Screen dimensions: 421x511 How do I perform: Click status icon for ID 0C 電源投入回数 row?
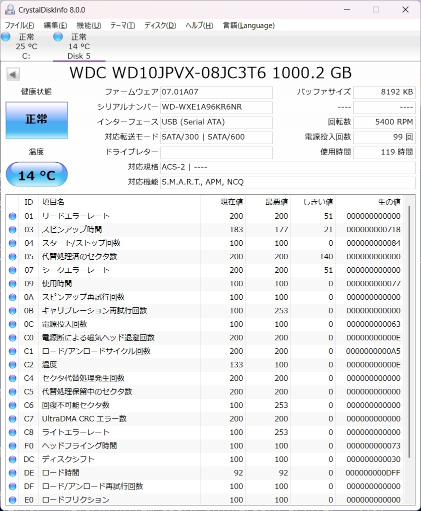[x=12, y=324]
